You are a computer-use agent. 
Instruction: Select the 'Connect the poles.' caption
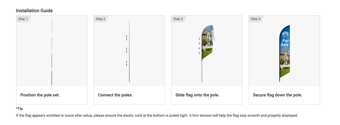115,95
